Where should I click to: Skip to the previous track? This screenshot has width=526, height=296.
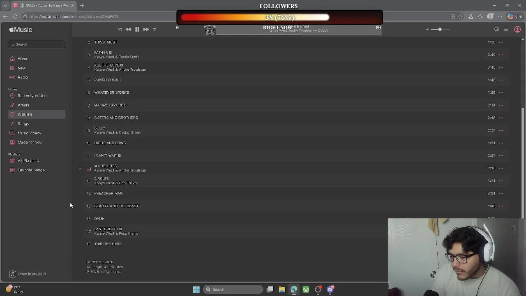[x=128, y=29]
